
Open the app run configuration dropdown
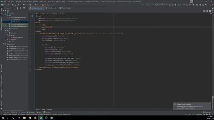(x=149, y=5)
